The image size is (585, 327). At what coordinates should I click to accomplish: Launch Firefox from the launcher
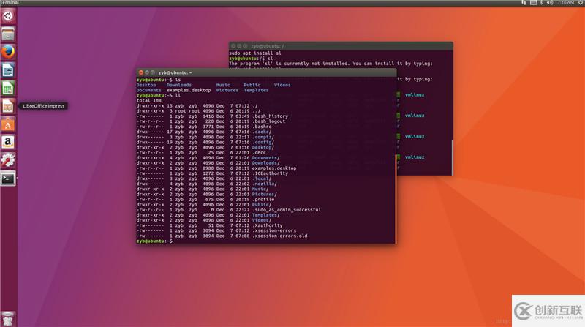[8, 52]
